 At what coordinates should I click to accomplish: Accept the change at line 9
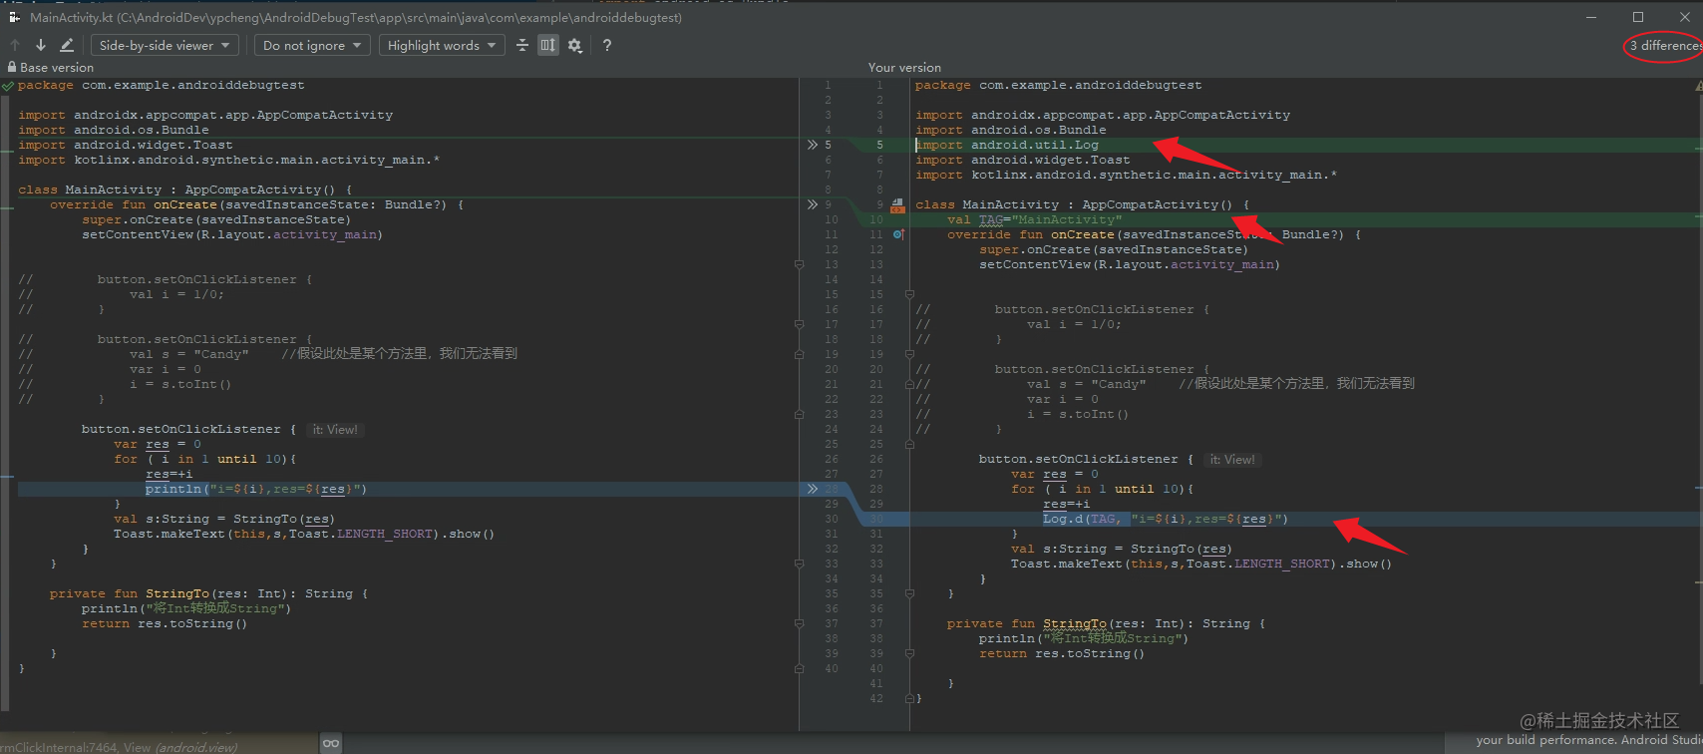tap(813, 204)
